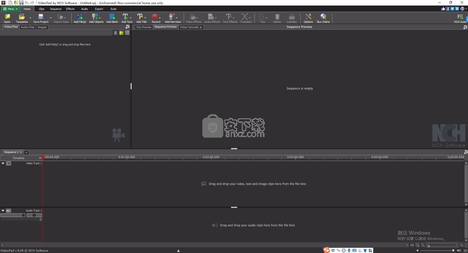Open the Clips ribbon tab

coord(42,9)
